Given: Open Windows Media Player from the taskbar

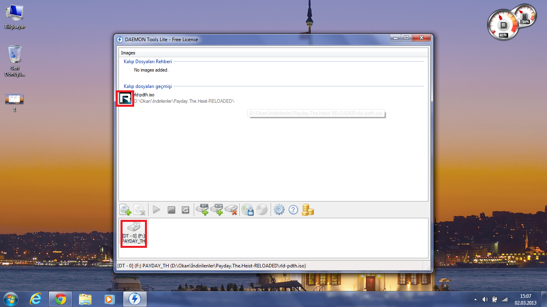Looking at the screenshot, I should 109,299.
